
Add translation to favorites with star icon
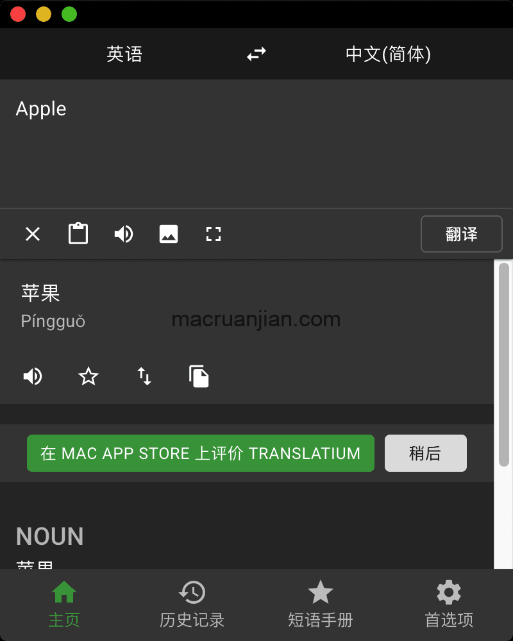(88, 377)
